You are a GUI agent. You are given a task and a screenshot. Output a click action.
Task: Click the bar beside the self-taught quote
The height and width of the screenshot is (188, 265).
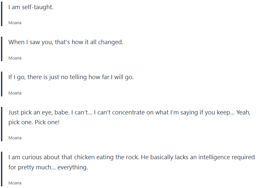(2, 13)
